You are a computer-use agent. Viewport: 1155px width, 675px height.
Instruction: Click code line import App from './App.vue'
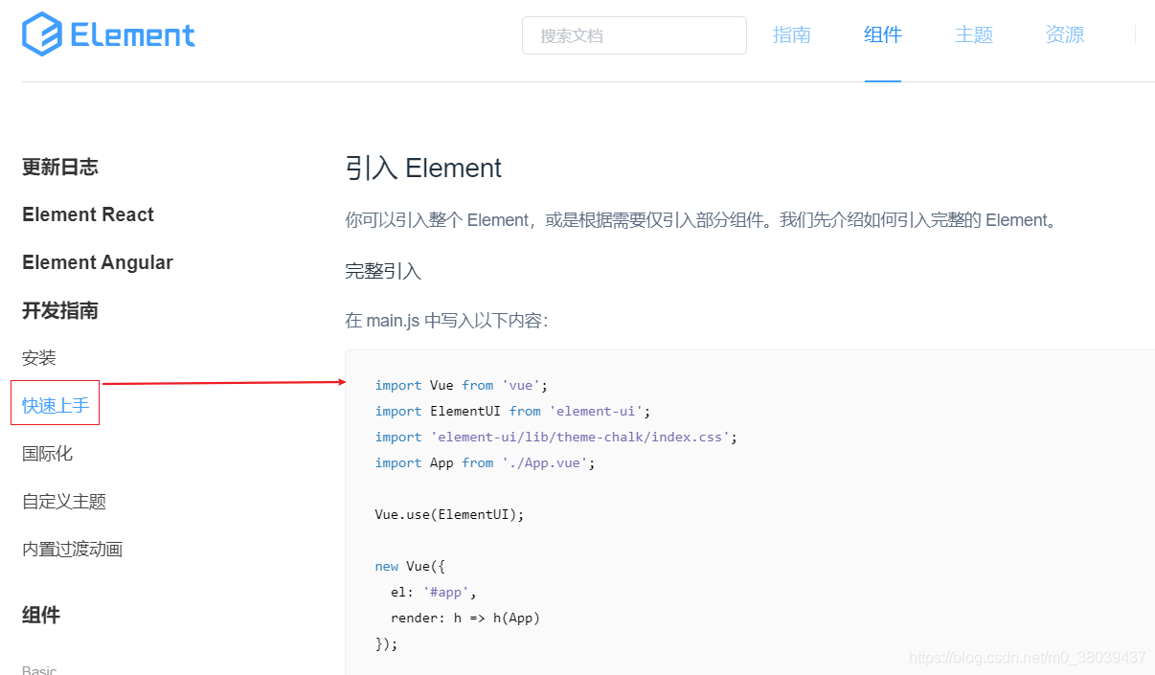coord(486,462)
